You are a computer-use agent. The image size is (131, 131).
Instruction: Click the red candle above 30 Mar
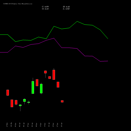tap(12, 103)
